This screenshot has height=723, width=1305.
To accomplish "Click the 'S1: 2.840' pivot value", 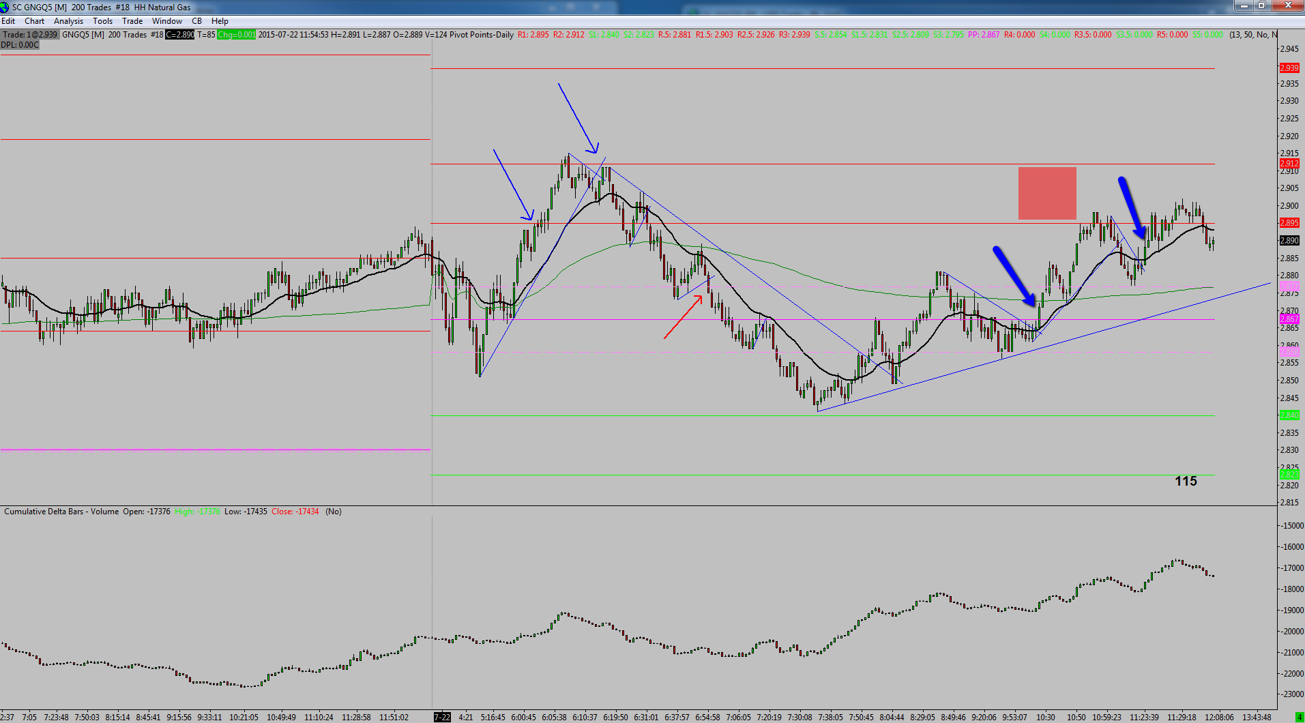I will pyautogui.click(x=604, y=35).
